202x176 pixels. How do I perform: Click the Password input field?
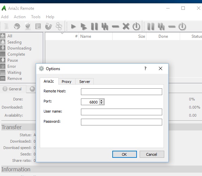(121, 122)
